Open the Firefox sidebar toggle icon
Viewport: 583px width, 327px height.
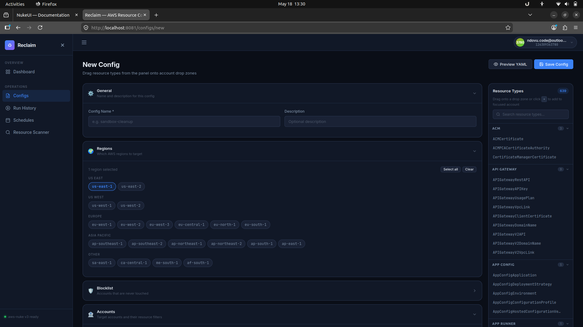pyautogui.click(x=7, y=28)
